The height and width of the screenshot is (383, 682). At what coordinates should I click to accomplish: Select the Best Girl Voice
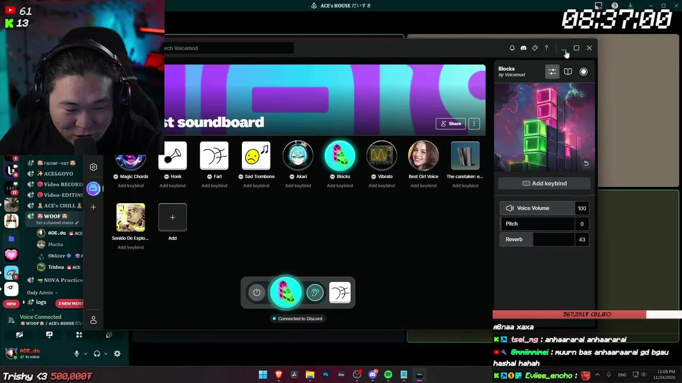pyautogui.click(x=424, y=156)
